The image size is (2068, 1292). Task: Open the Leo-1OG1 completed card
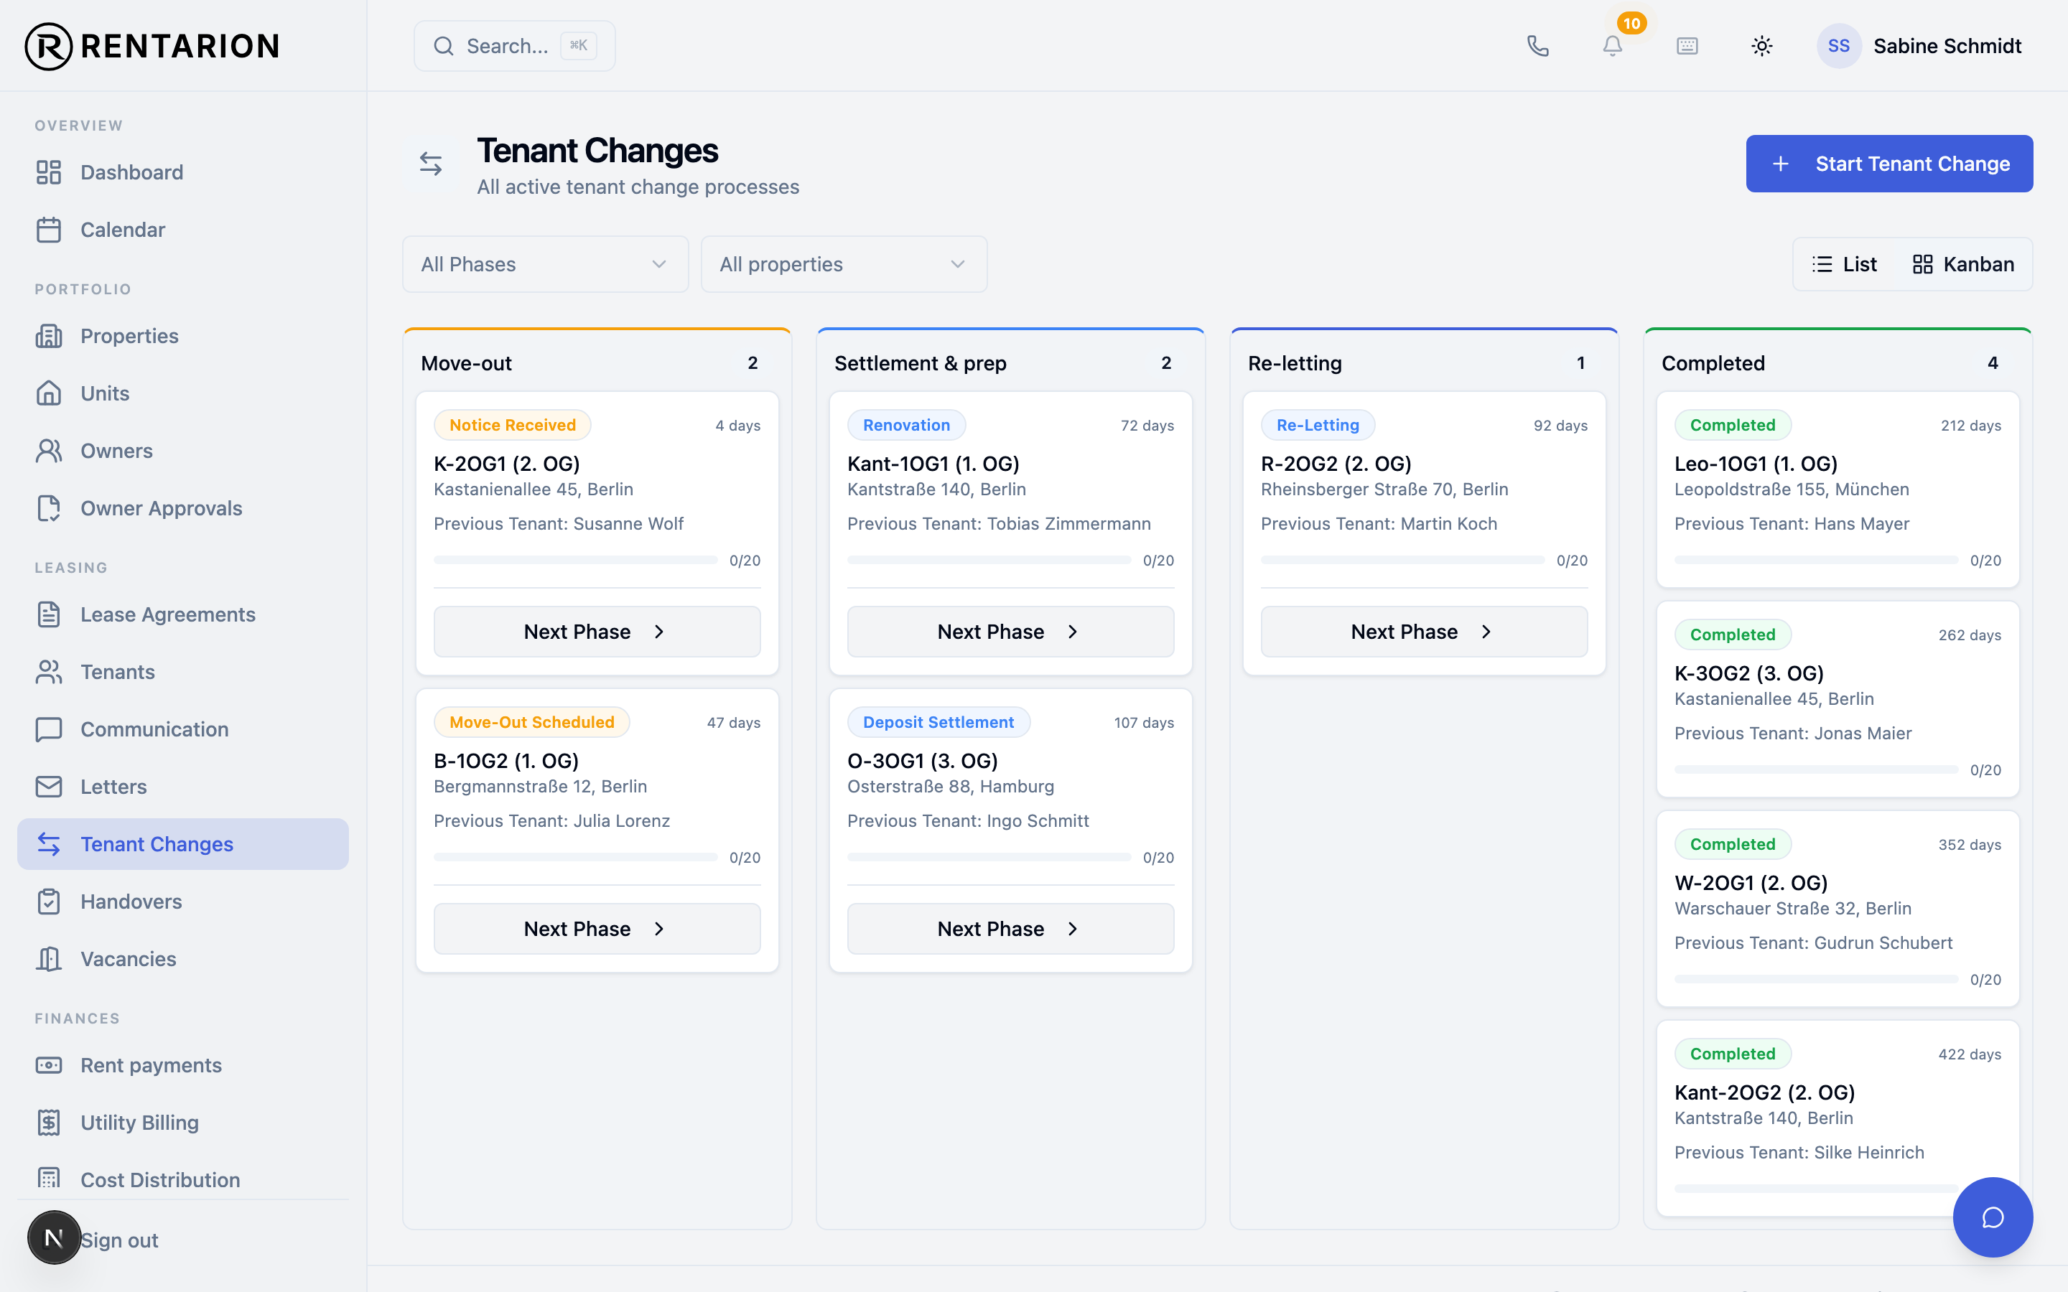[1838, 489]
